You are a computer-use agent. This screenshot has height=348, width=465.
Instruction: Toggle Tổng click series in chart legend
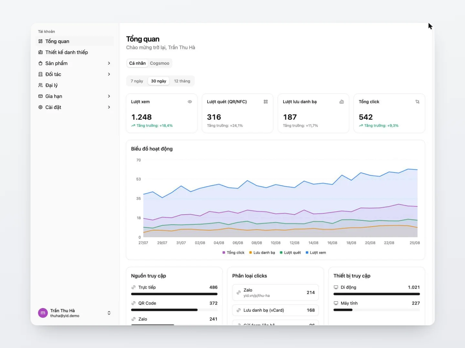[233, 253]
